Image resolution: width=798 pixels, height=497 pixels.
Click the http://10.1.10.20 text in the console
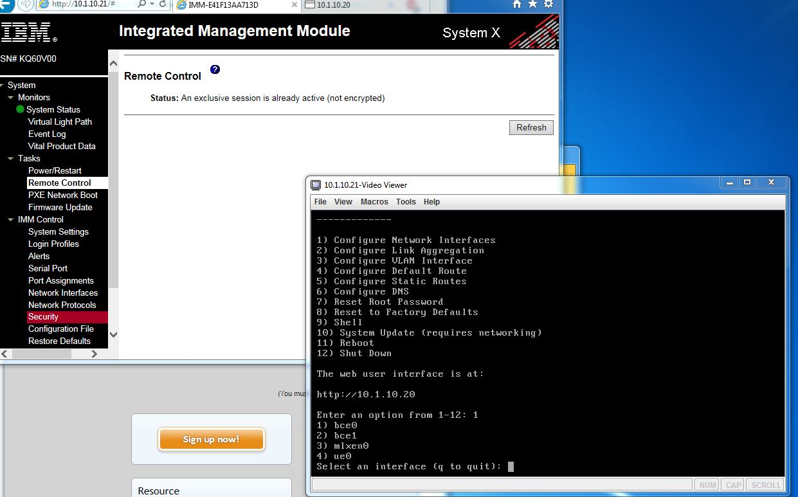366,394
